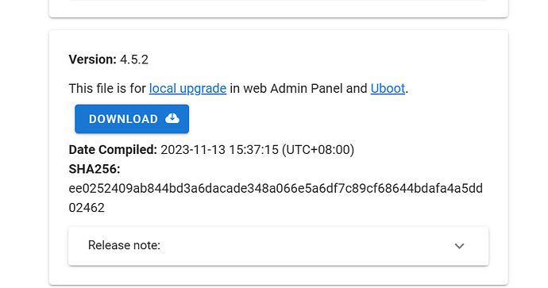Open the local upgrade link
The height and width of the screenshot is (288, 548).
[x=187, y=89]
